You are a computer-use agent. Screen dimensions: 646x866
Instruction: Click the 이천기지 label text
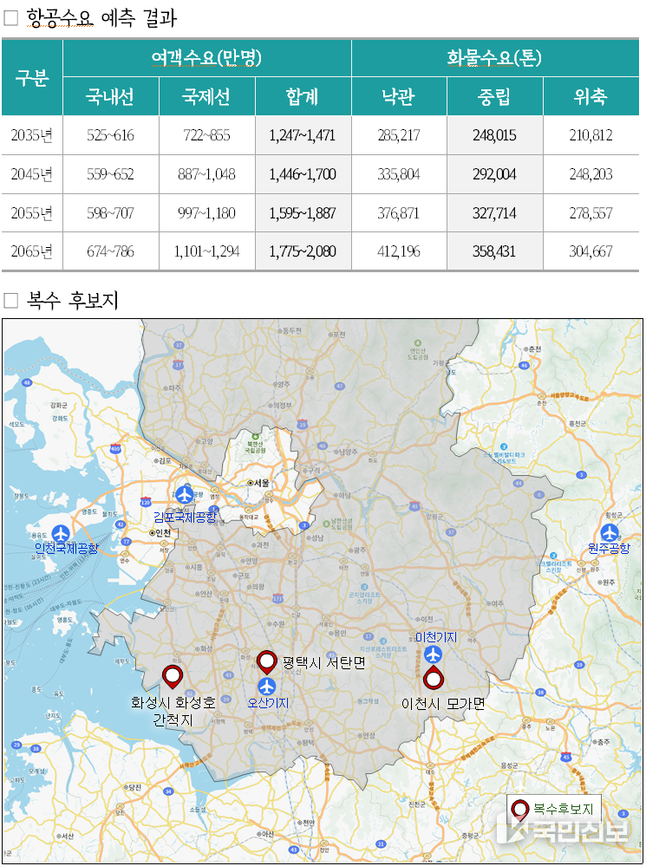coord(436,637)
